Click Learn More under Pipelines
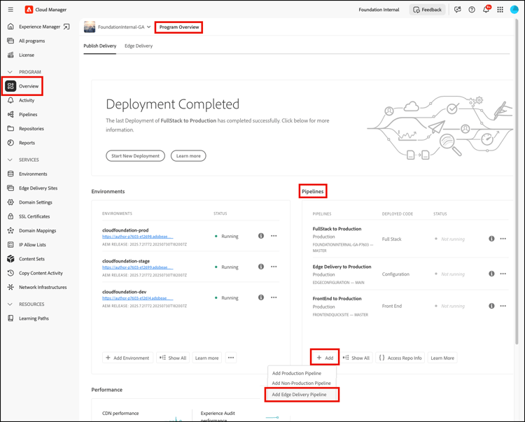The height and width of the screenshot is (422, 525). [x=442, y=358]
